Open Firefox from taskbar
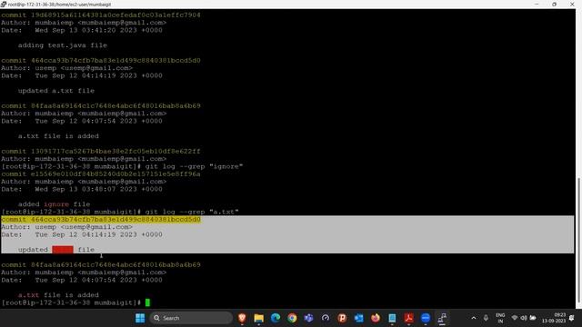The width and height of the screenshot is (582, 327). [376, 318]
